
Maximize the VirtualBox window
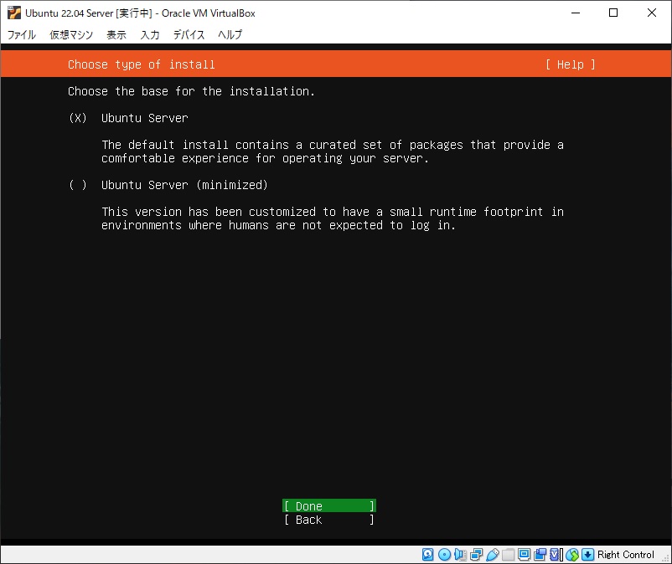coord(613,13)
